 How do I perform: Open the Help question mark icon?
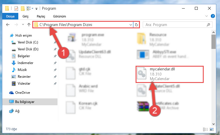(x=213, y=16)
